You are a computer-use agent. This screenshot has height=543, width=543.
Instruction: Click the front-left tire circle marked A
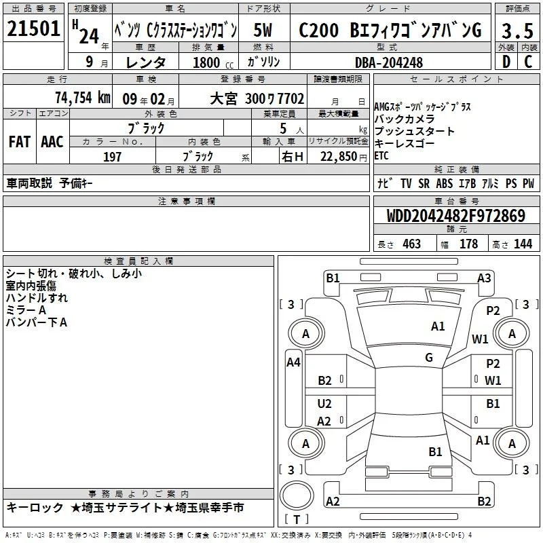(x=306, y=334)
